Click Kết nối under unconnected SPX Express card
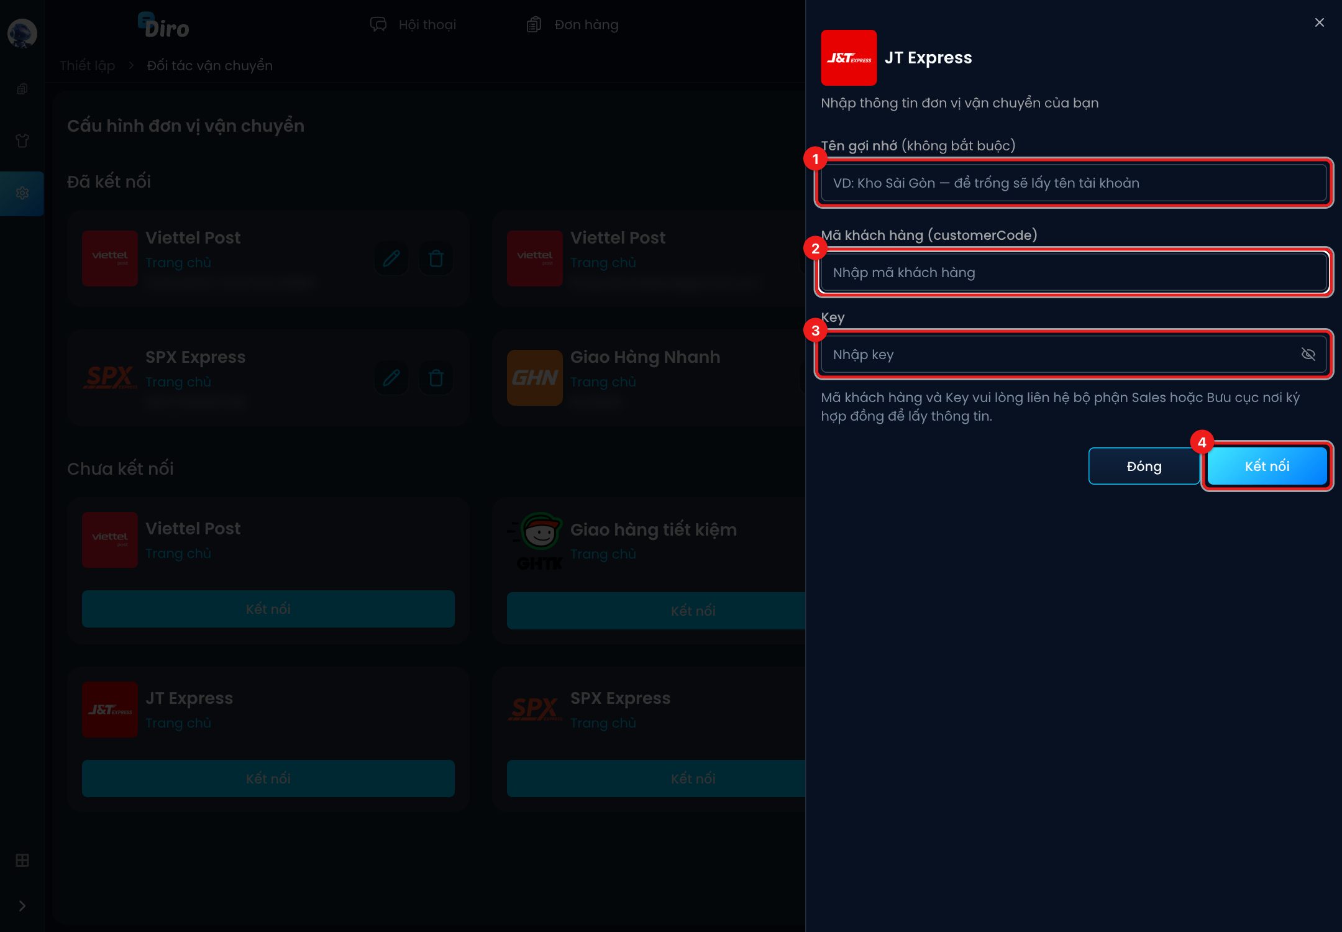The image size is (1342, 932). (656, 779)
